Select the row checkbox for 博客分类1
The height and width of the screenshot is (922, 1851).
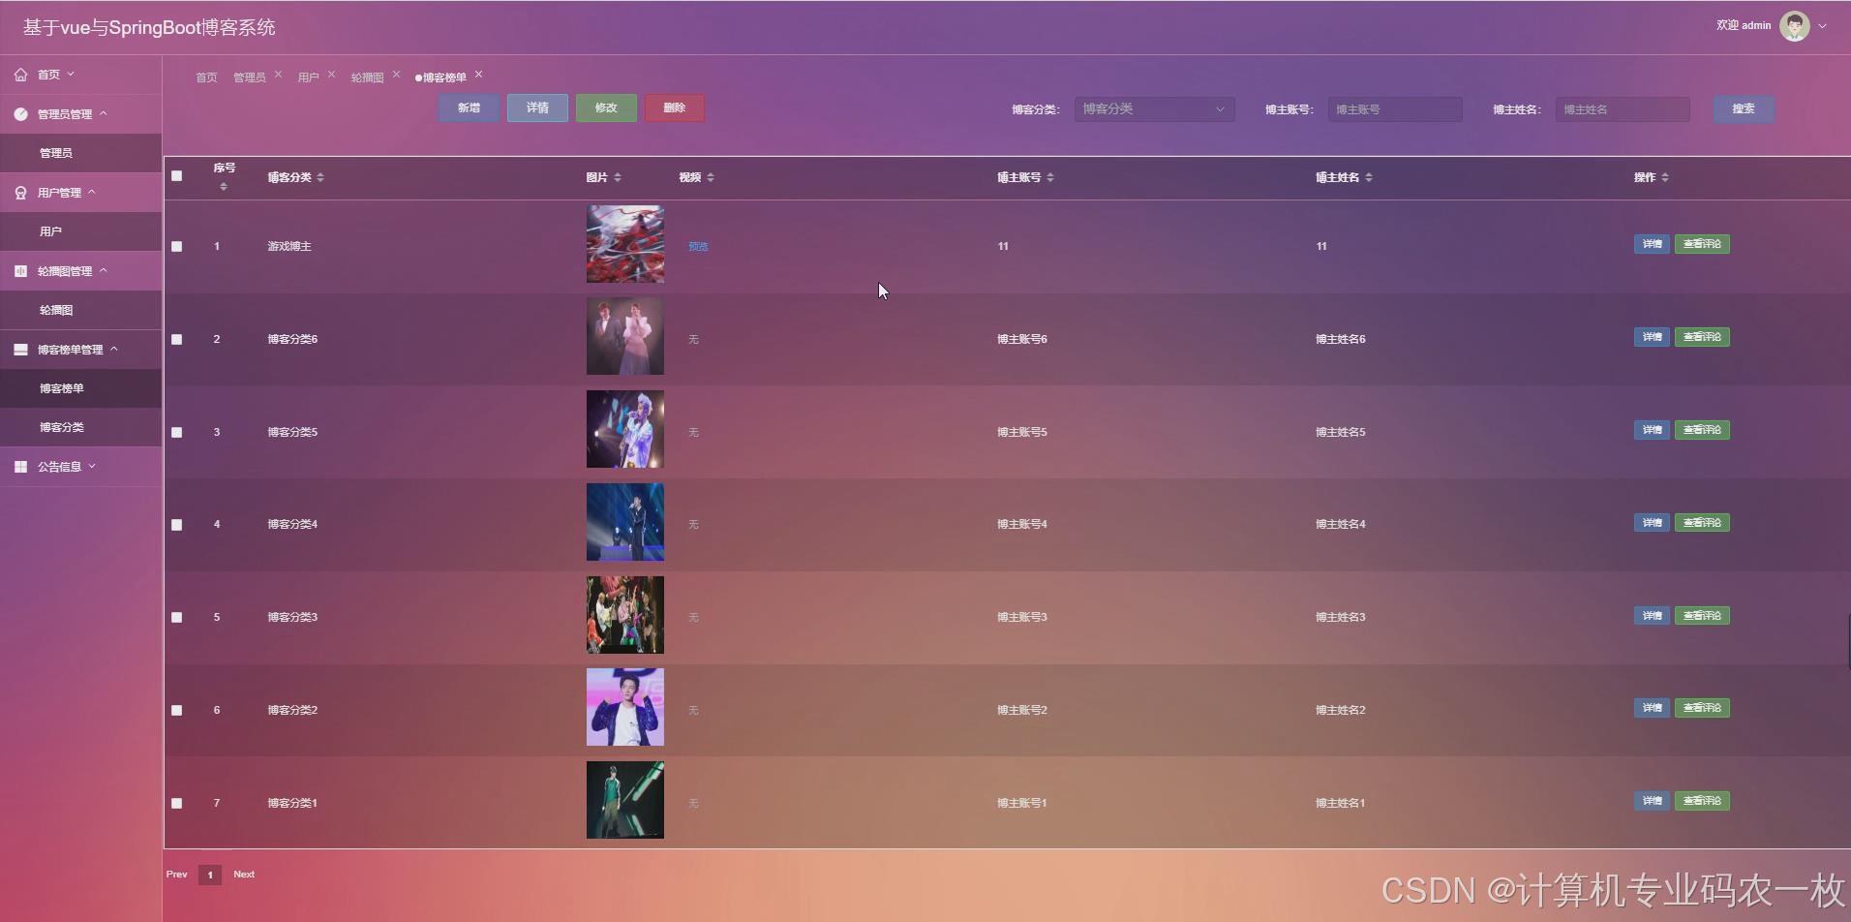176,804
